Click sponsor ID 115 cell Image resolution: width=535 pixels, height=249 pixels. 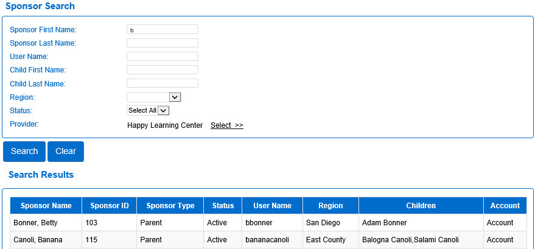[109, 240]
